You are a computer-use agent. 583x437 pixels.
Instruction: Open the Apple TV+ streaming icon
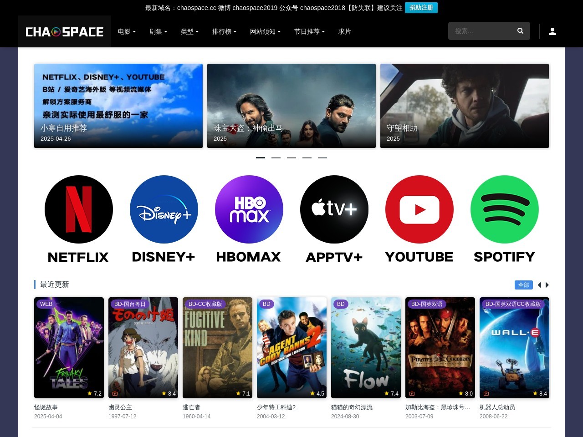tap(334, 209)
